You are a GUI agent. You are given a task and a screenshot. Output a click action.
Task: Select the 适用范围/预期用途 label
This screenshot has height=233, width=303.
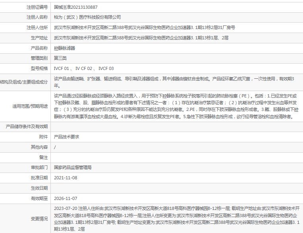[x=30, y=106]
